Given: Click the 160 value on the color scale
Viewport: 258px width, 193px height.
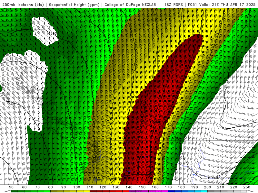Looking at the screenshot, I should tap(155, 187).
